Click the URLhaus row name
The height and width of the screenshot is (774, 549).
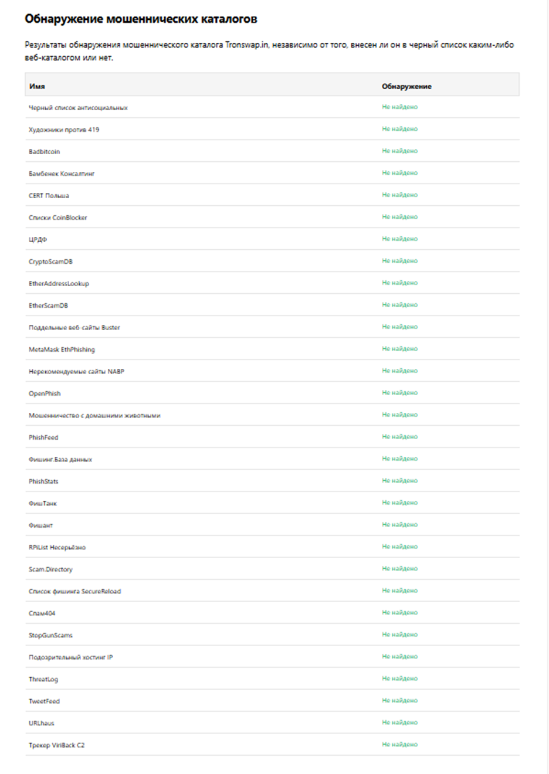pyautogui.click(x=41, y=723)
